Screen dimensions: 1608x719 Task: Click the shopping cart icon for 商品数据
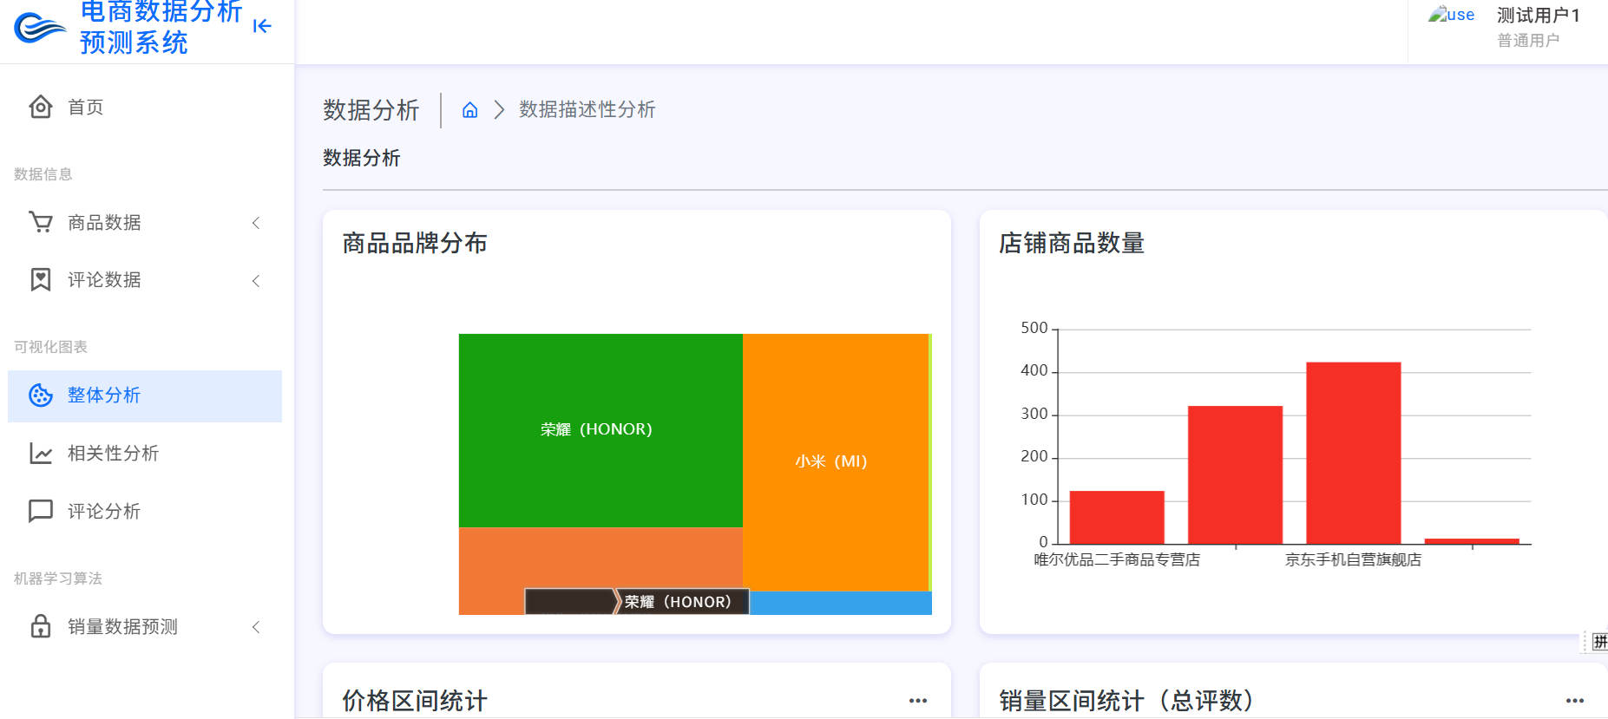click(x=41, y=222)
